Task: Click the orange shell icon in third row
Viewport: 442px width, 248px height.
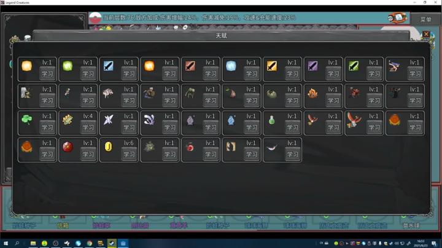Action: (x=394, y=120)
